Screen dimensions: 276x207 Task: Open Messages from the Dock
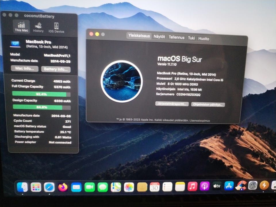(103, 187)
